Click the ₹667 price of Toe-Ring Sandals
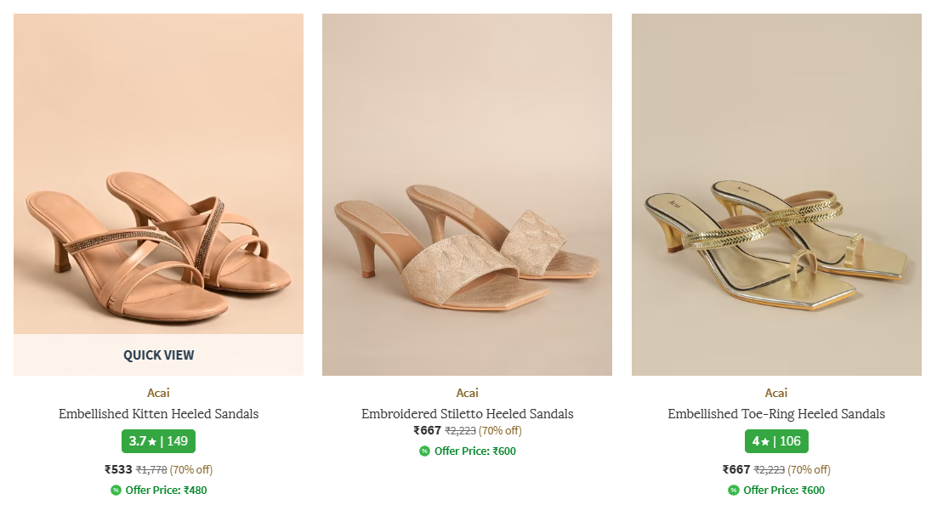Viewport: 937px width, 522px height. coord(736,469)
